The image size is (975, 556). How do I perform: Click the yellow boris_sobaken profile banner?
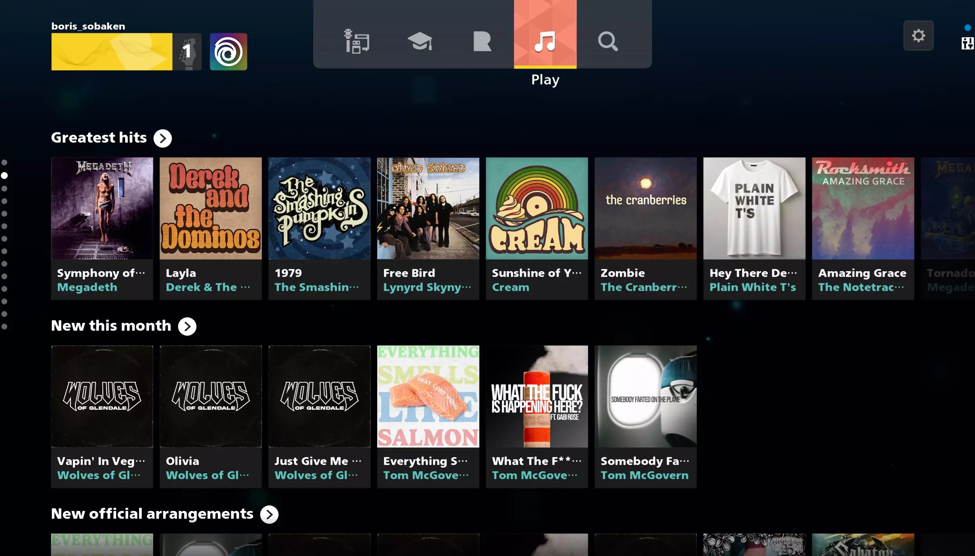pos(112,51)
